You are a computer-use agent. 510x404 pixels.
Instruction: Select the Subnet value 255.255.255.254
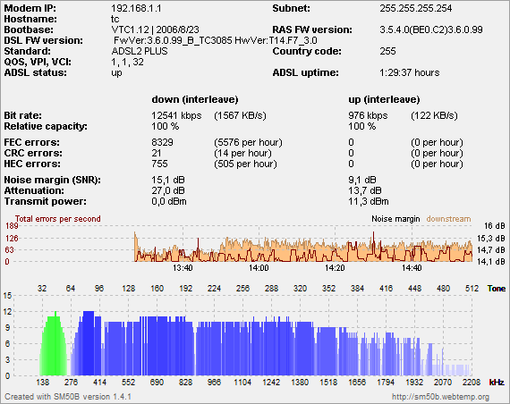[416, 8]
